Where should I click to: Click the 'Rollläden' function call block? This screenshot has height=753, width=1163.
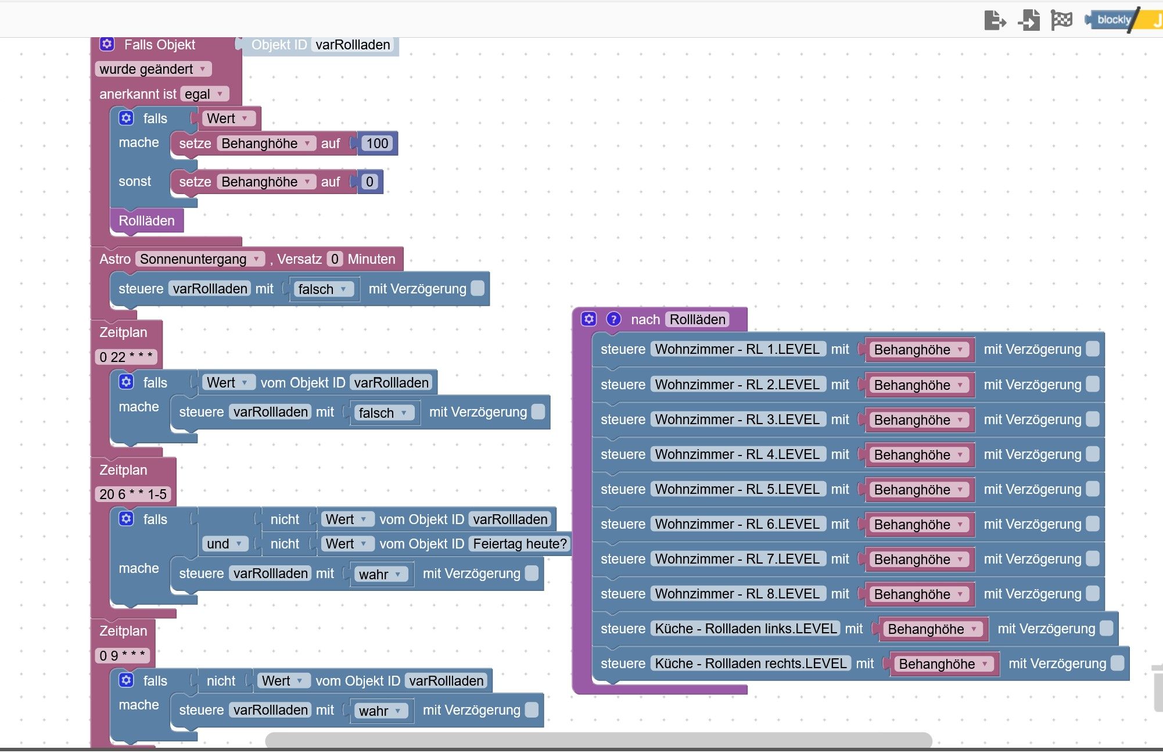(x=146, y=221)
